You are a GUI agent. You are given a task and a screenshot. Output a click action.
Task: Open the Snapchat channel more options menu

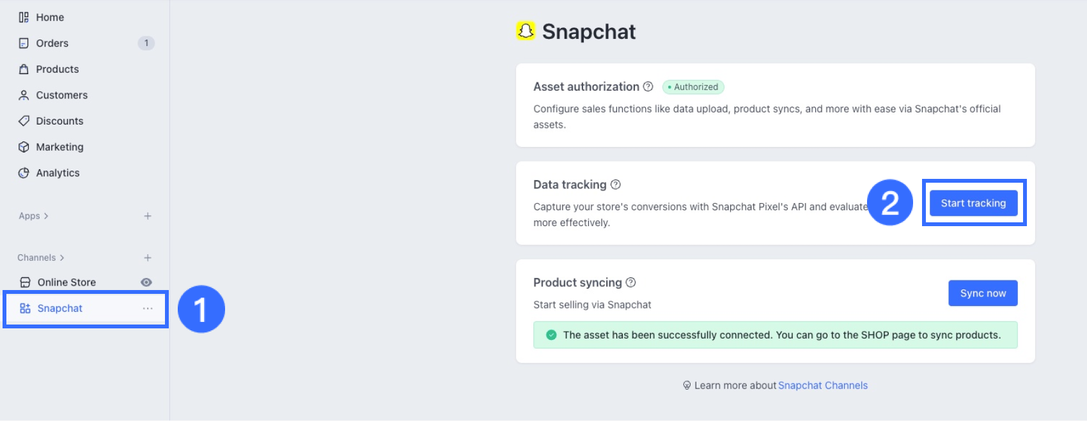click(x=148, y=309)
